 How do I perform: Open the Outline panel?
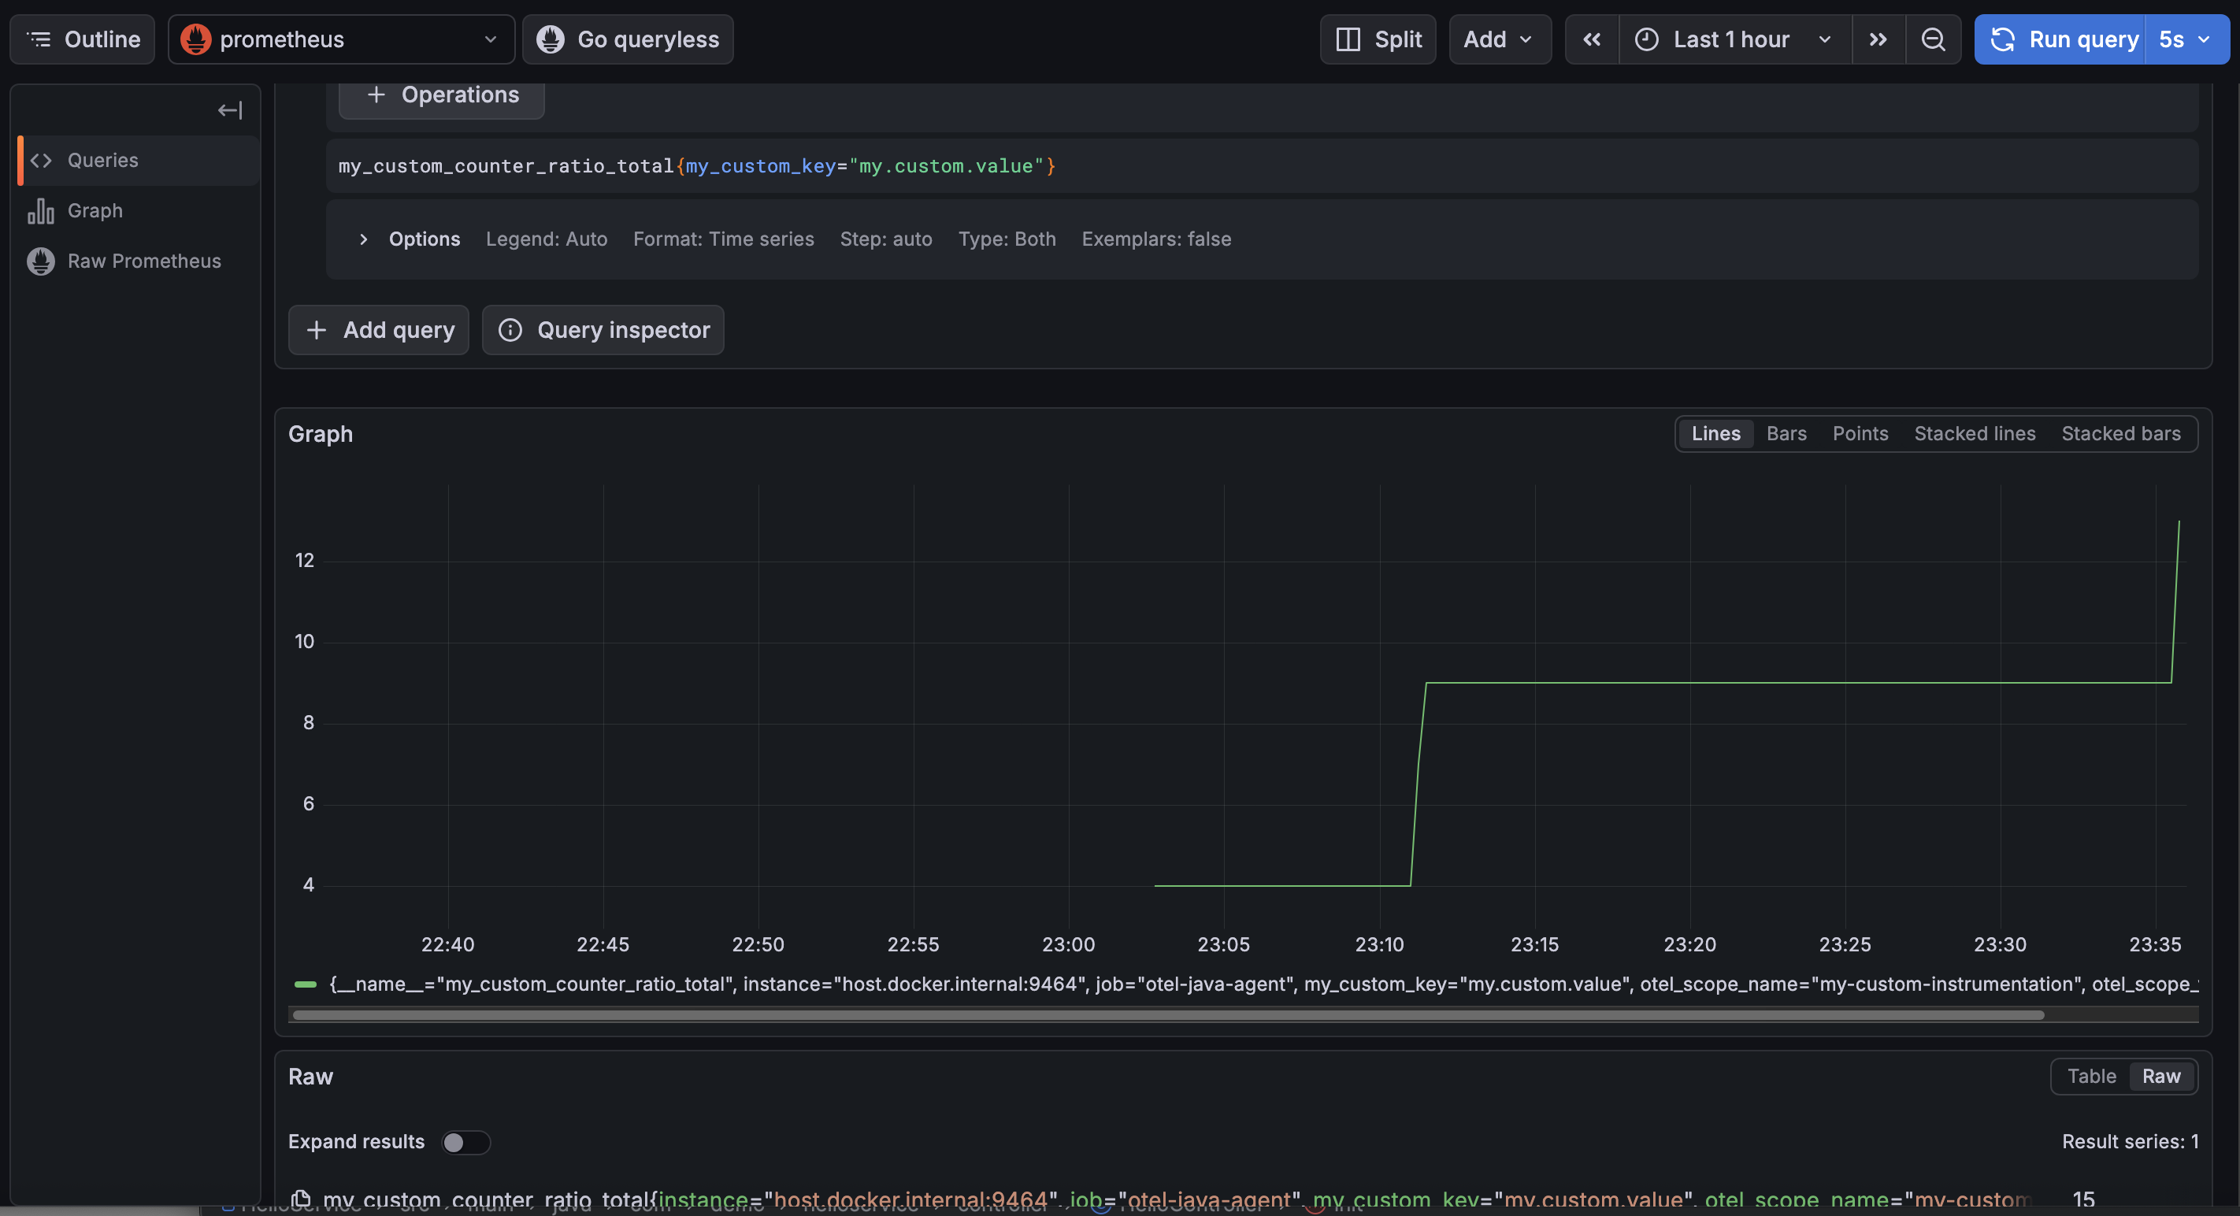[x=83, y=40]
